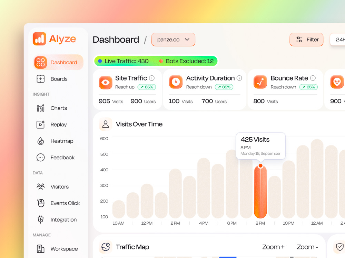Click the 425 Visits tooltip
This screenshot has height=258, width=345.
click(261, 146)
